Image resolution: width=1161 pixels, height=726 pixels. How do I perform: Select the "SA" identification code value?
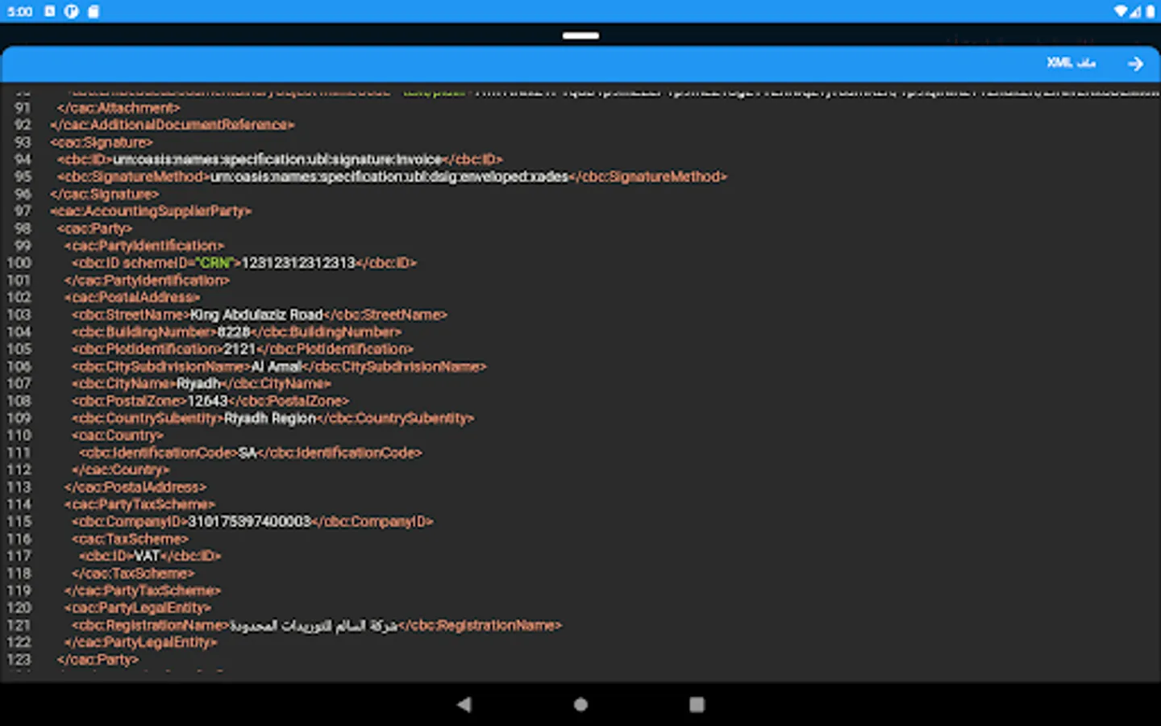click(x=248, y=453)
